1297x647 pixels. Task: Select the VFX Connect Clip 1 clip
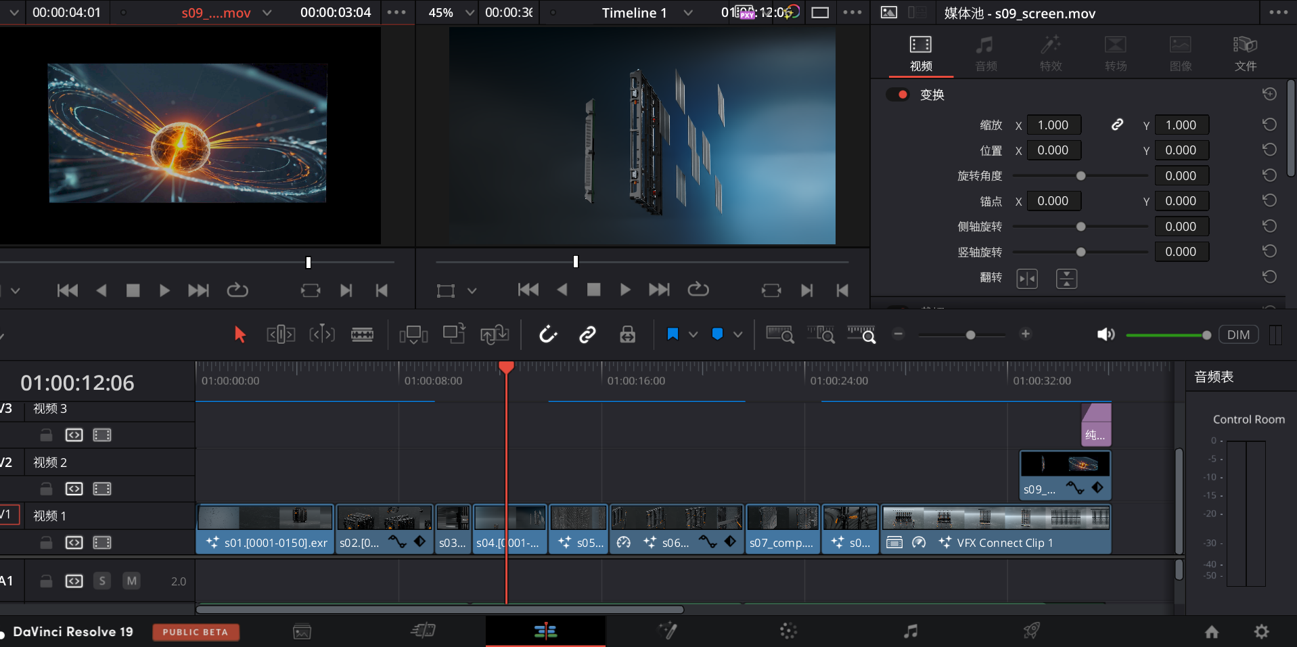(996, 529)
